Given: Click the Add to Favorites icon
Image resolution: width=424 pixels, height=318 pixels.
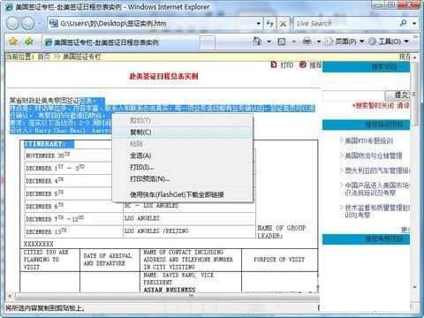Looking at the screenshot, I should click(x=29, y=42).
